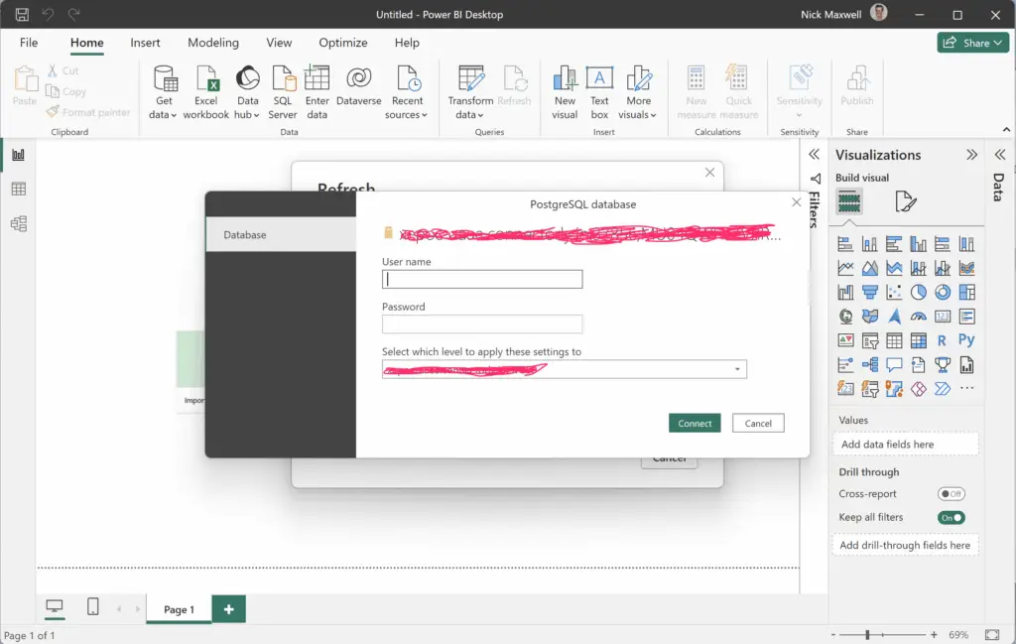Click the User name input field
The height and width of the screenshot is (644, 1016).
(x=482, y=280)
